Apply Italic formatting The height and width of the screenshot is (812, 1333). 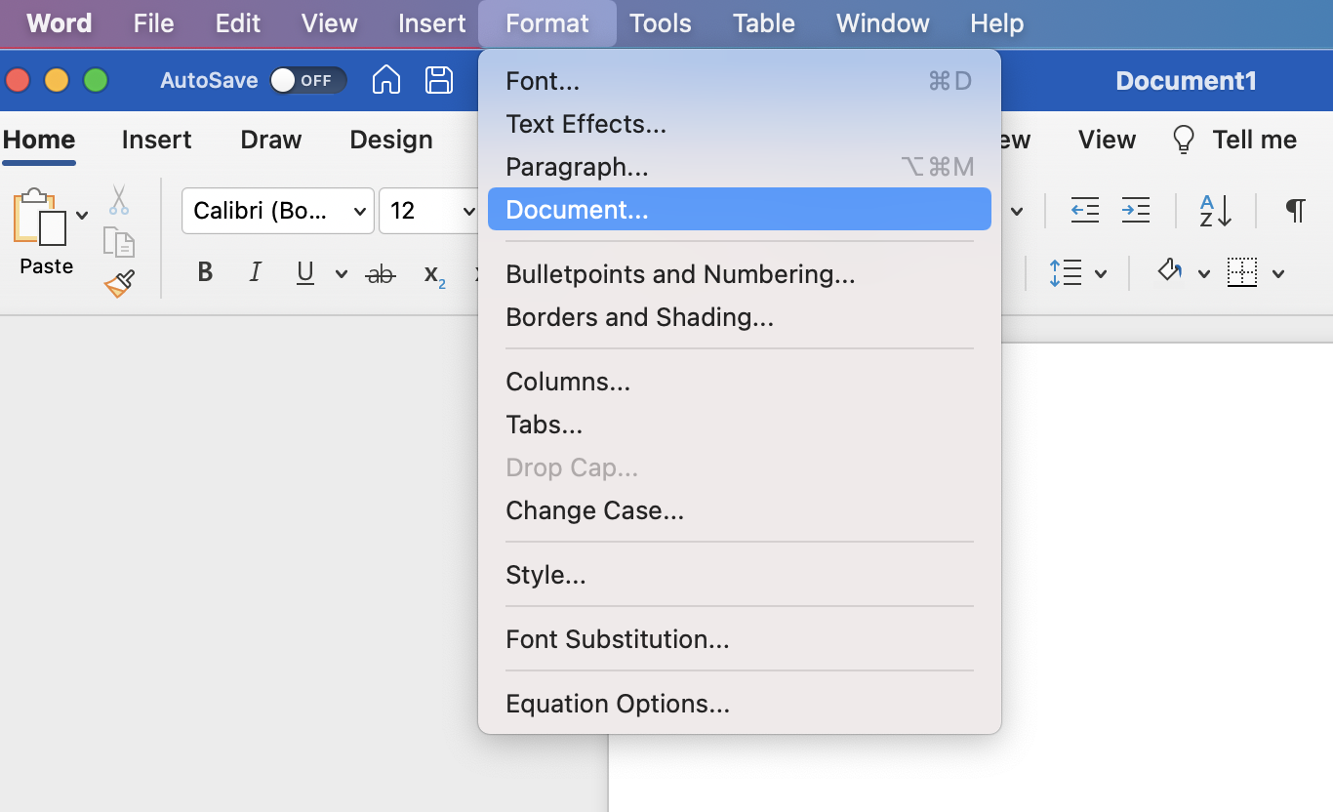tap(255, 273)
